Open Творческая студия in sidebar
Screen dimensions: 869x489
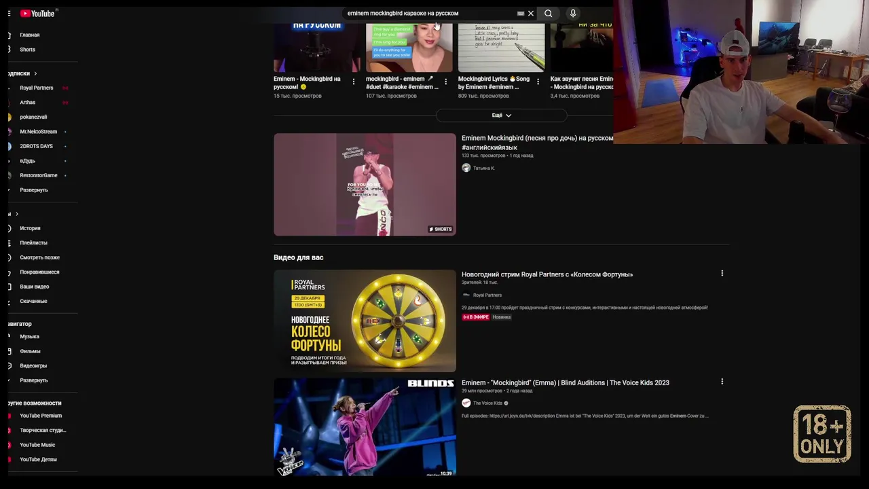[x=43, y=431]
